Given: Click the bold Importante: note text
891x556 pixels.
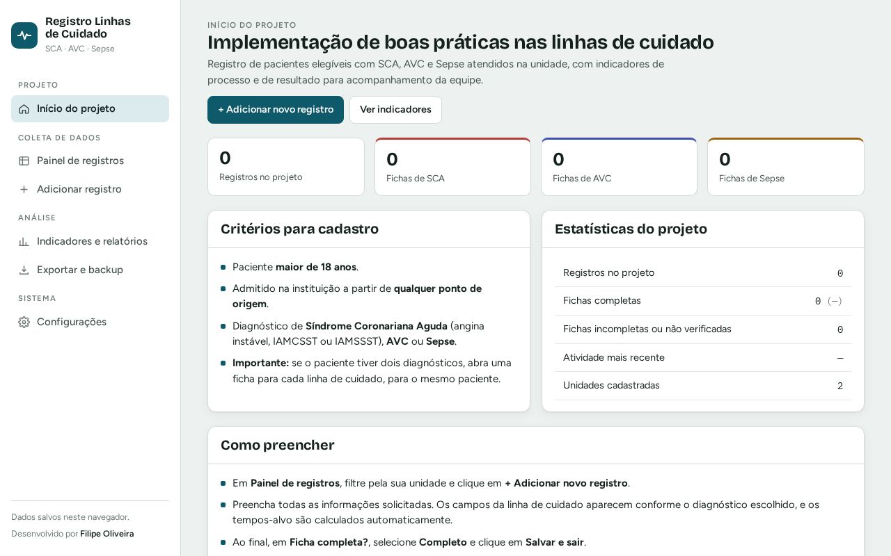Looking at the screenshot, I should 260,363.
